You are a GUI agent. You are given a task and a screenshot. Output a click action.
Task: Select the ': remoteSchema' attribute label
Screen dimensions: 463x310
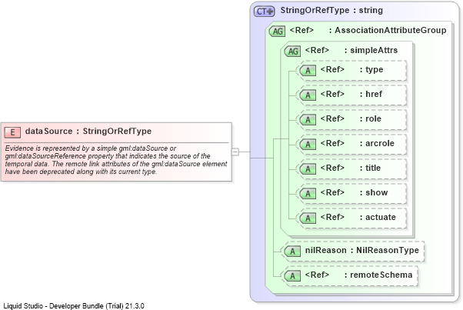coord(378,275)
